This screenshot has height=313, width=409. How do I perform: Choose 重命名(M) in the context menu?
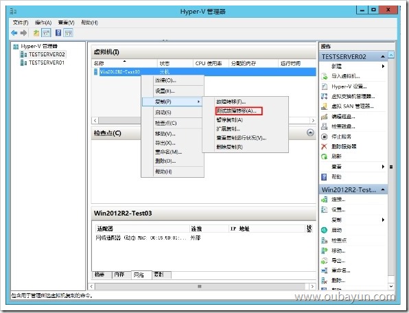pyautogui.click(x=173, y=152)
